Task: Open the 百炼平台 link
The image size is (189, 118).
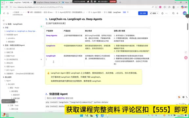Action: (x=61, y=98)
